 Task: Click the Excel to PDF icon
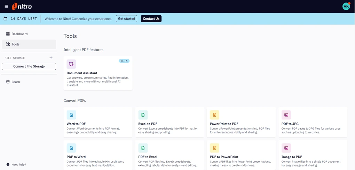tap(143, 115)
